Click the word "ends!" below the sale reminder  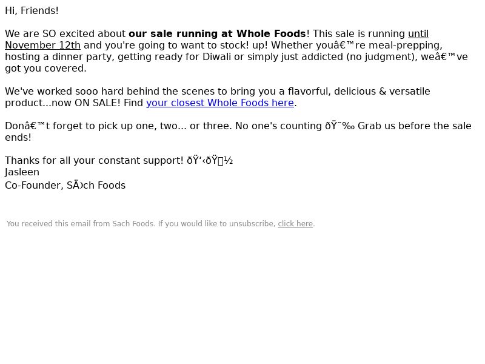(18, 138)
